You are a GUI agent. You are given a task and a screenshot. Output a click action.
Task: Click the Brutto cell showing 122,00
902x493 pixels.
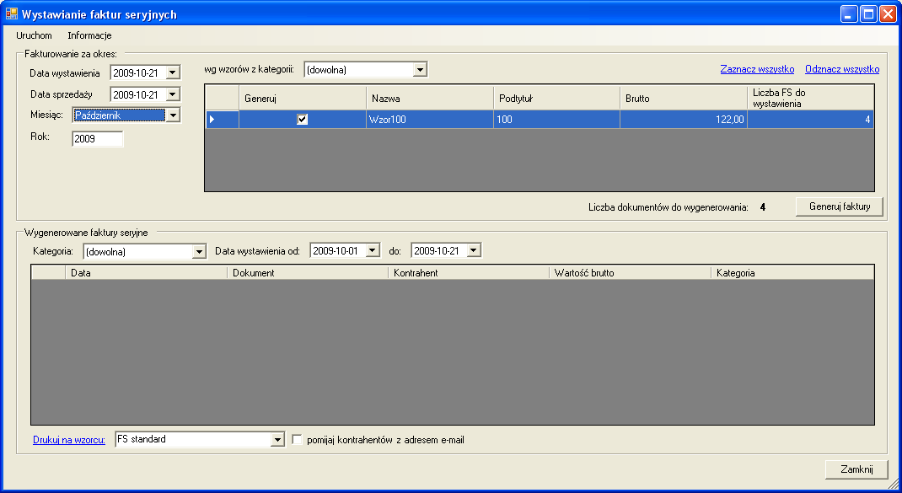684,120
